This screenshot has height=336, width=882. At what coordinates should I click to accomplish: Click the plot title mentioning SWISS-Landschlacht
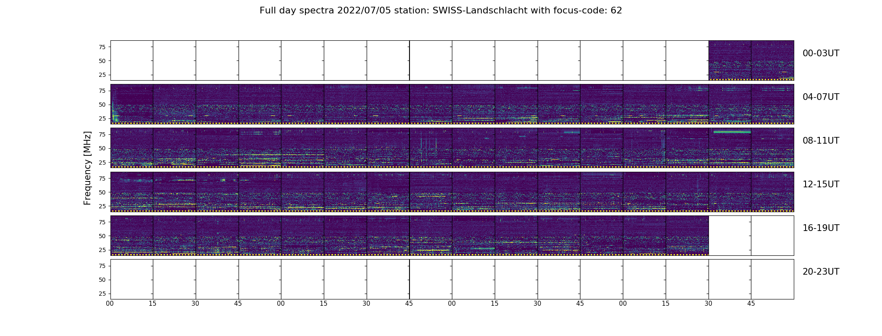click(x=441, y=10)
